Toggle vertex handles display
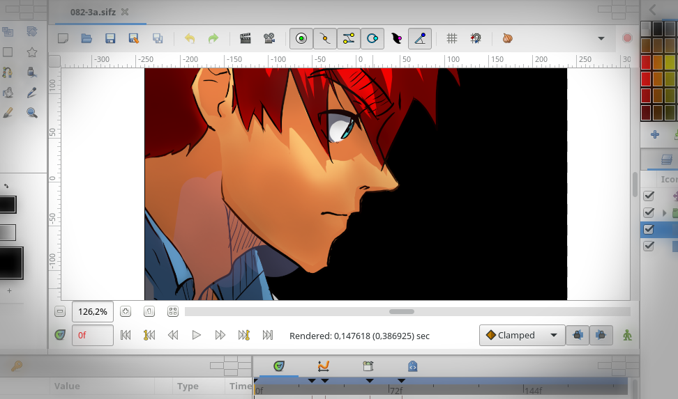Viewport: 678px width, 399px height. 325,38
